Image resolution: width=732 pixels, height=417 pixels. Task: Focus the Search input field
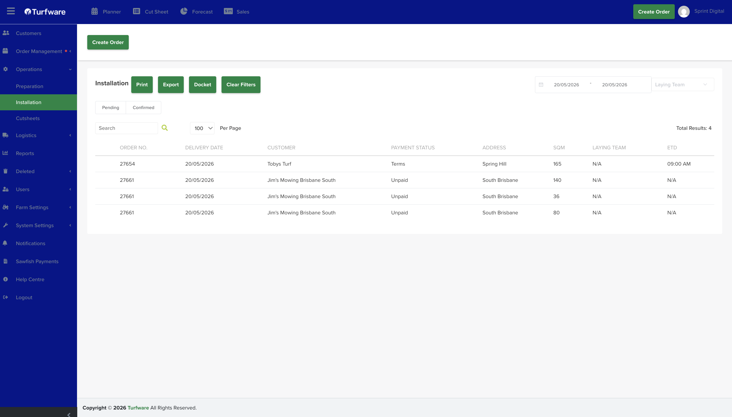point(126,128)
